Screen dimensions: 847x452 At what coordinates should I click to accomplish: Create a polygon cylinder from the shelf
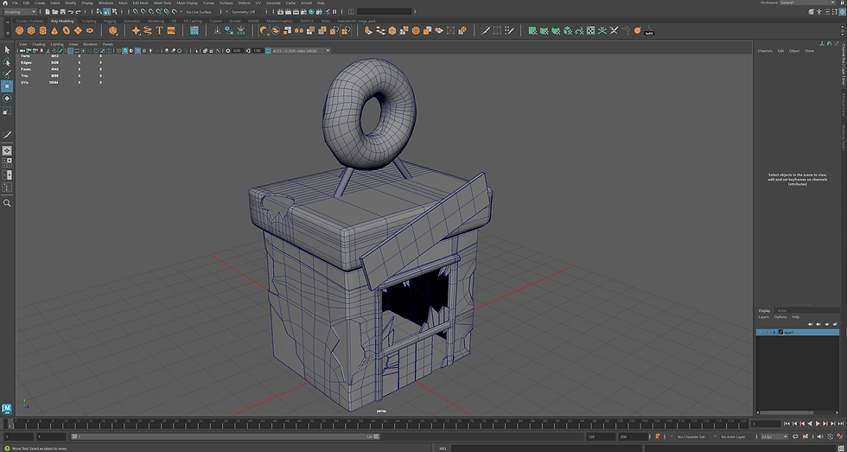click(43, 31)
